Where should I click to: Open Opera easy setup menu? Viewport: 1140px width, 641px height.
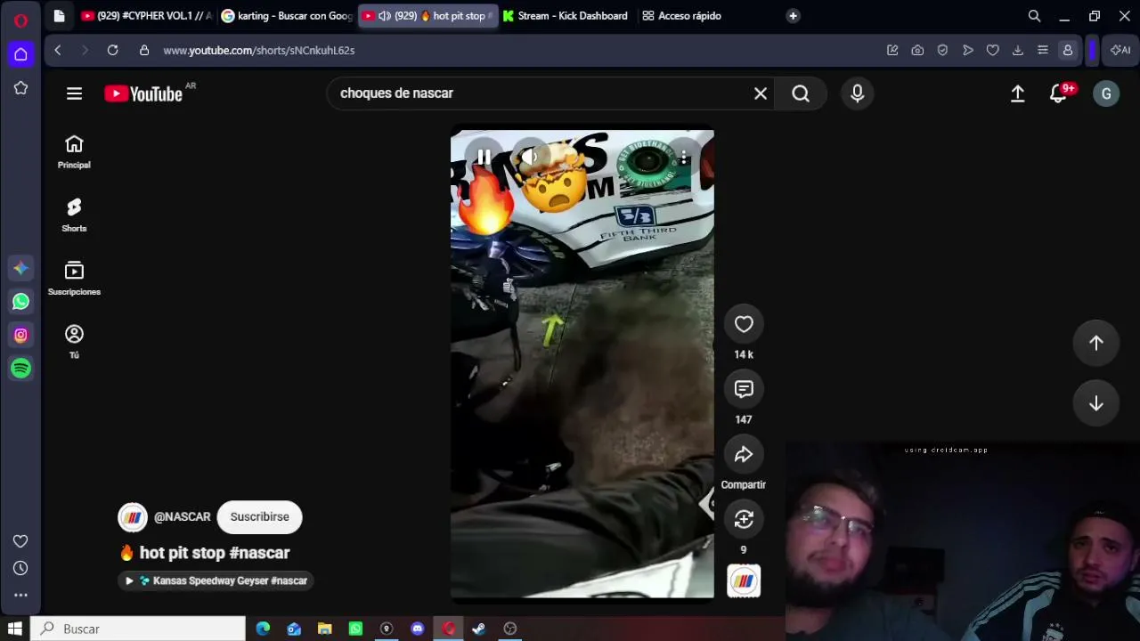point(1043,51)
